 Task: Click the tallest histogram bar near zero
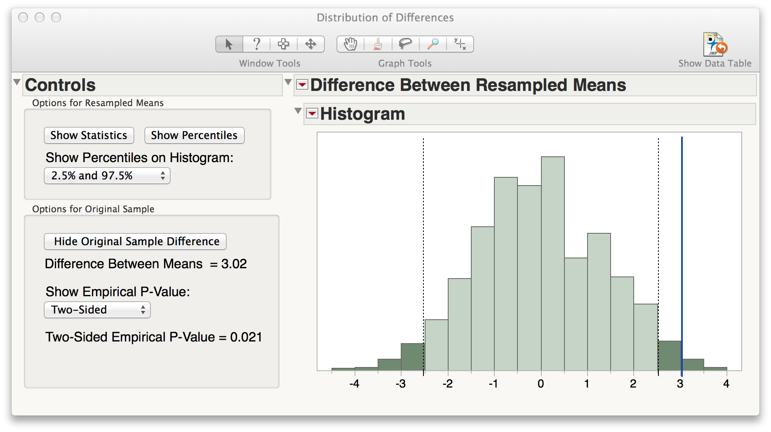pos(552,263)
